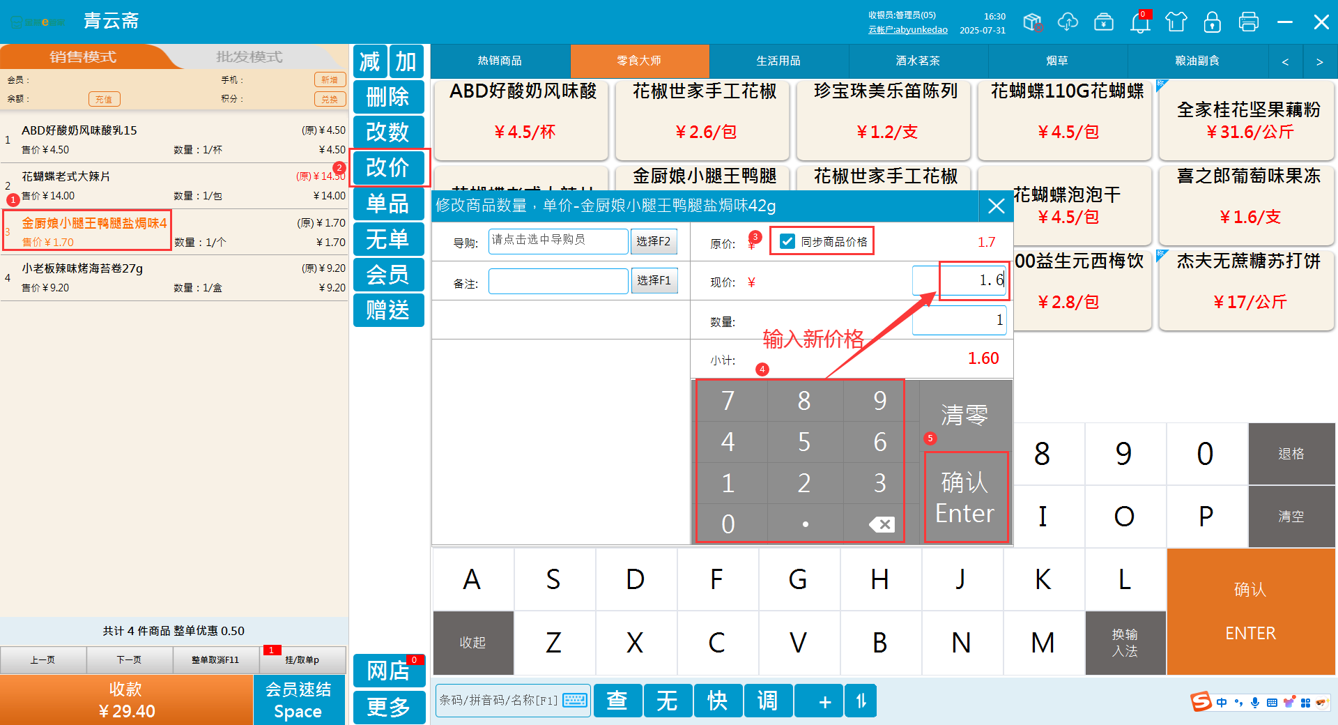Click the 收款 payment button
The width and height of the screenshot is (1338, 725).
(126, 700)
